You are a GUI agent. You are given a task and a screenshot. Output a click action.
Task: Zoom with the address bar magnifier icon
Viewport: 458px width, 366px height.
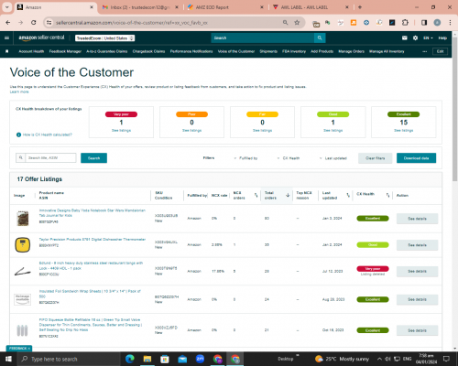[285, 22]
